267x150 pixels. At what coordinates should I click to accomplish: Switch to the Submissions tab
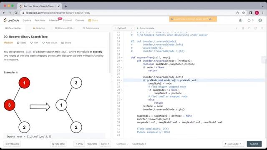pyautogui.click(x=91, y=28)
